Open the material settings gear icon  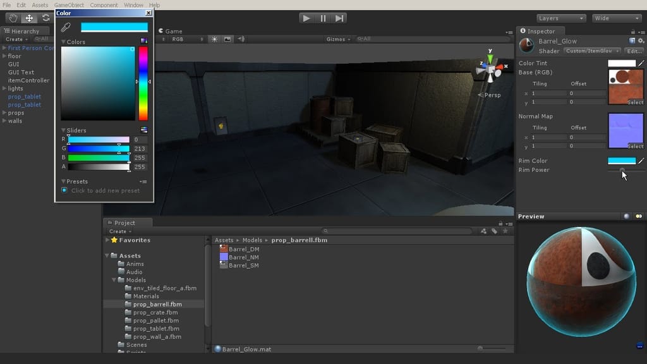click(641, 41)
